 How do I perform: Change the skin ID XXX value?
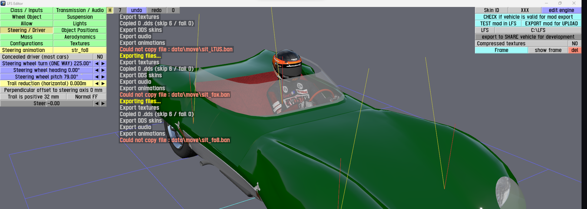[x=525, y=10]
